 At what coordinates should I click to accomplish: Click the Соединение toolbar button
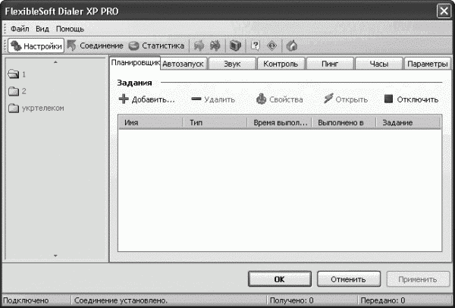tap(96, 46)
